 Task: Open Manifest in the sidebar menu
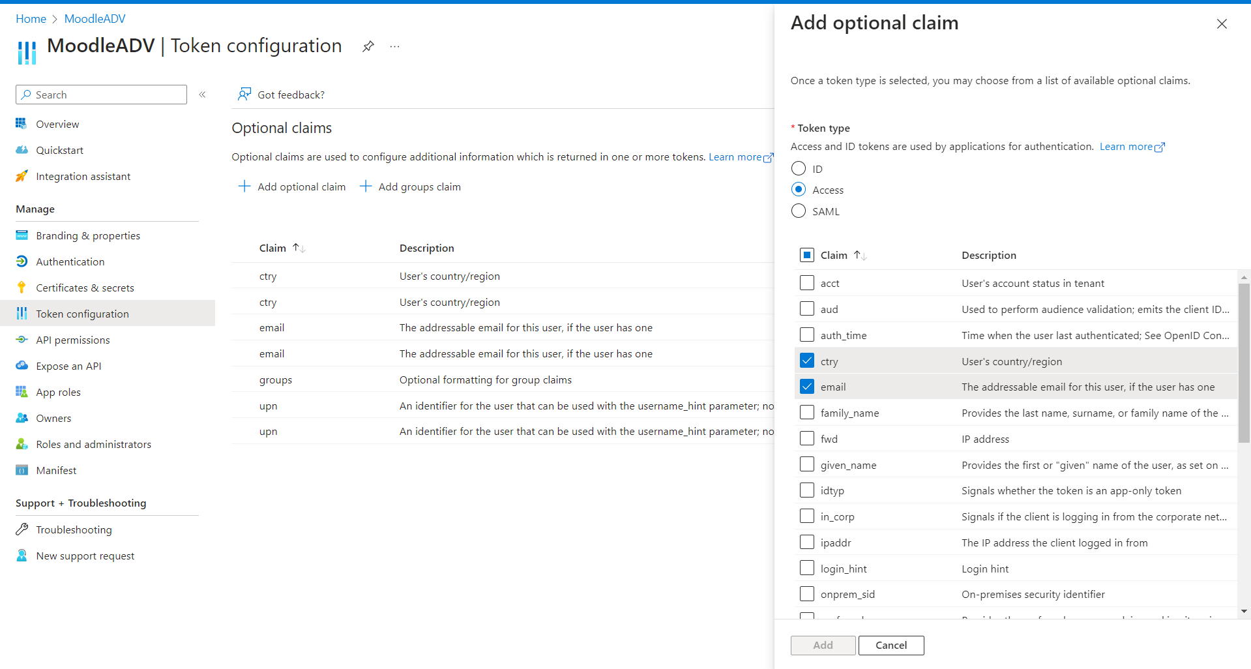pyautogui.click(x=56, y=470)
